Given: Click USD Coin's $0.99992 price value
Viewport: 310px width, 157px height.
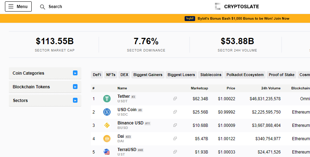Looking at the screenshot, I should [x=227, y=112].
